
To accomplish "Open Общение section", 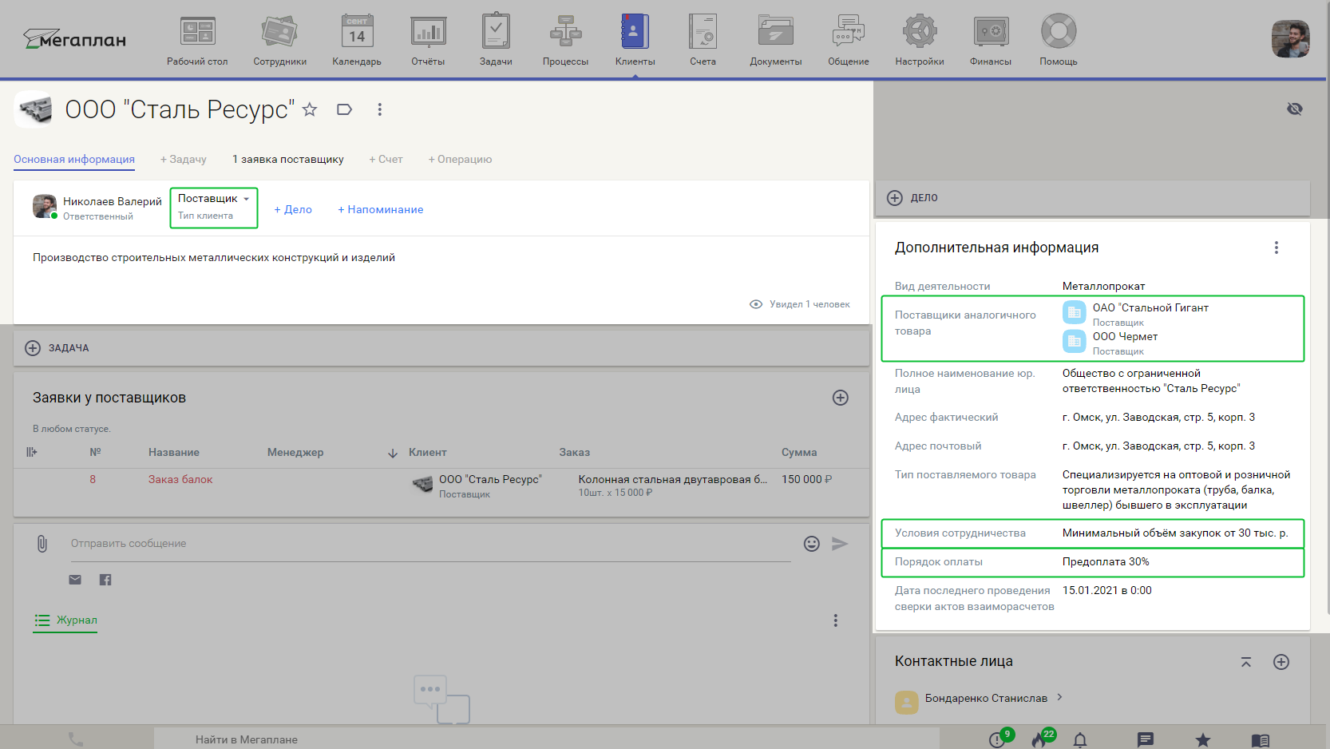I will [x=848, y=40].
